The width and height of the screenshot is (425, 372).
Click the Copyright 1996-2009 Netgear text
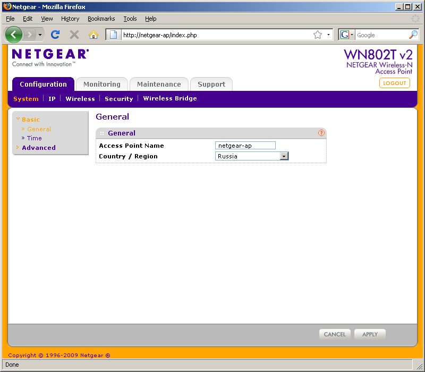(x=59, y=355)
